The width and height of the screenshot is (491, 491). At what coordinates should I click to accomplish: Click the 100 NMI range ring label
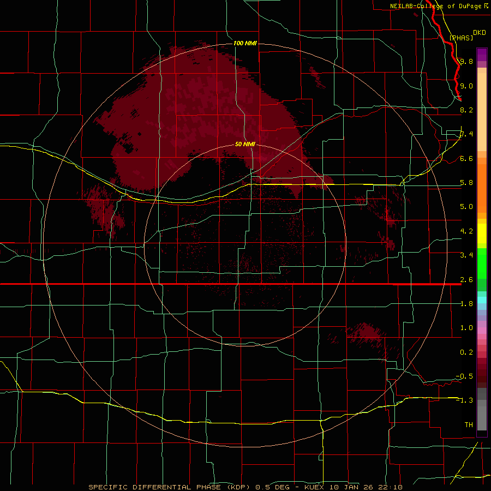[x=245, y=43]
